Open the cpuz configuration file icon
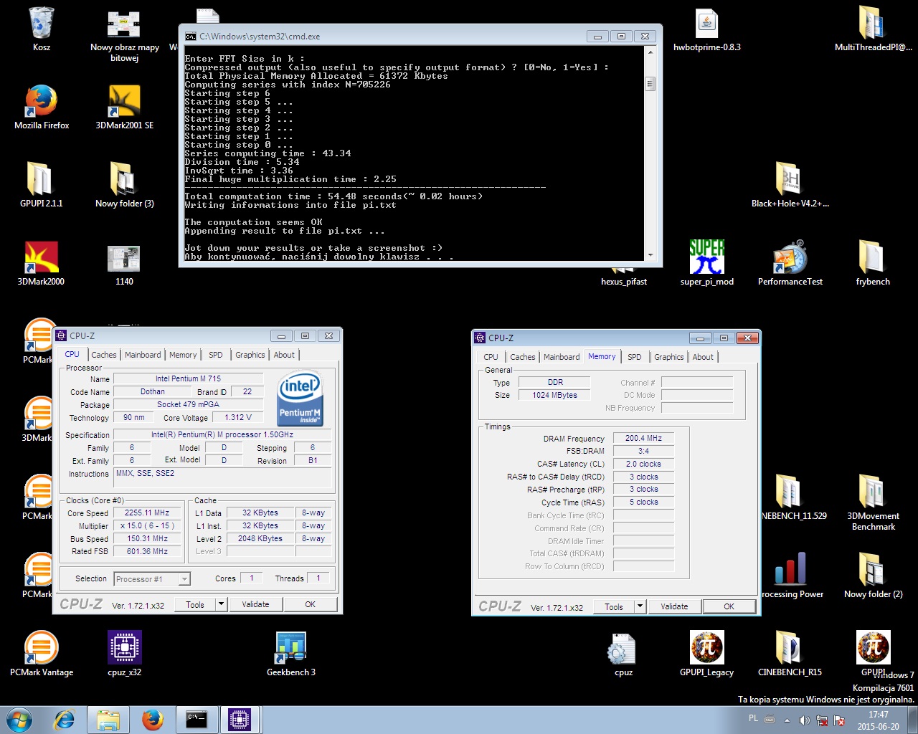Image resolution: width=918 pixels, height=734 pixels. (623, 654)
